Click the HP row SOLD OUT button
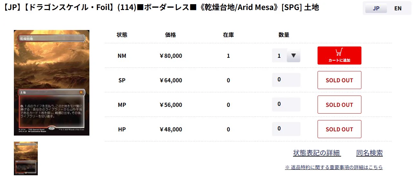 [339, 129]
